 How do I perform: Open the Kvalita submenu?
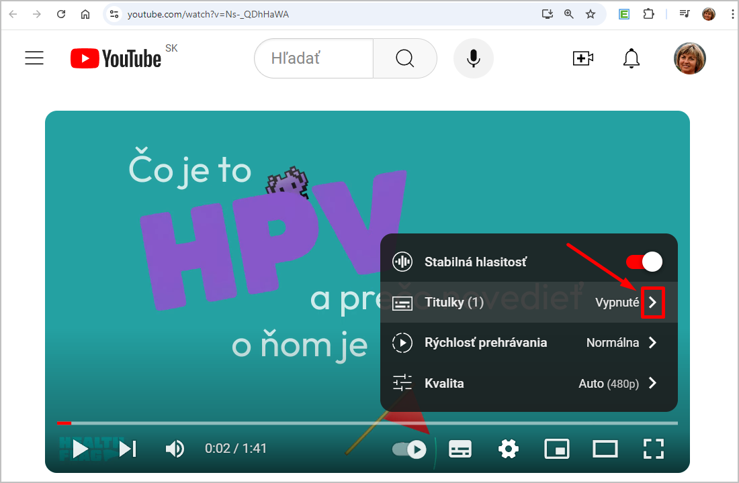click(x=529, y=383)
